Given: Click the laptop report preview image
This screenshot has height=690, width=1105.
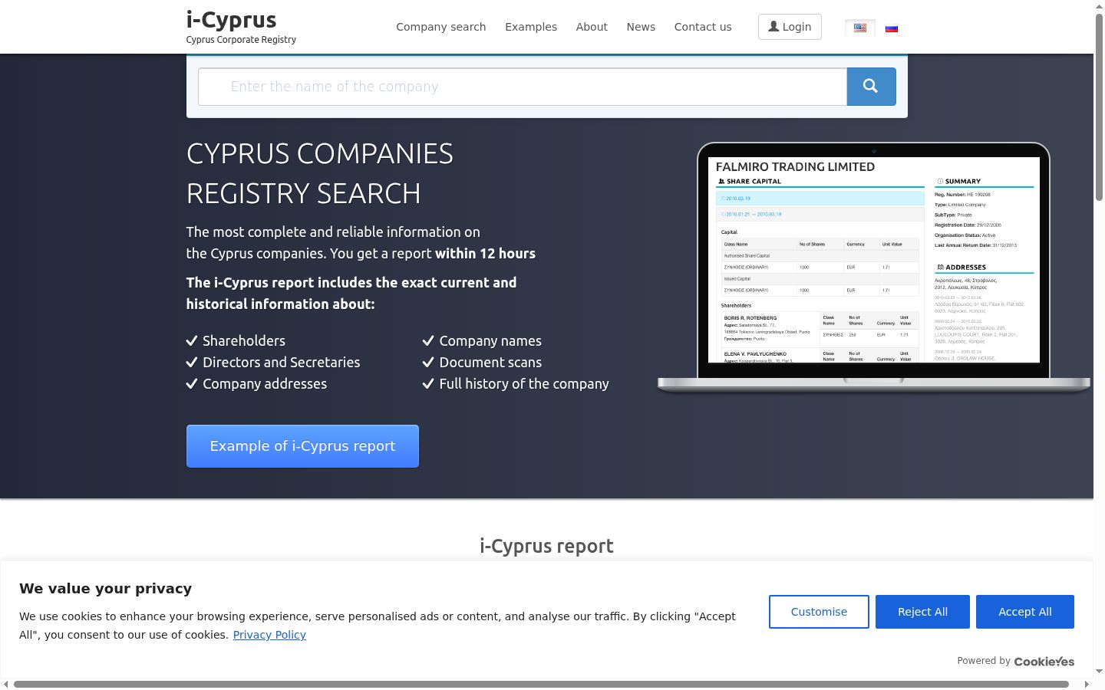Looking at the screenshot, I should pos(874,267).
